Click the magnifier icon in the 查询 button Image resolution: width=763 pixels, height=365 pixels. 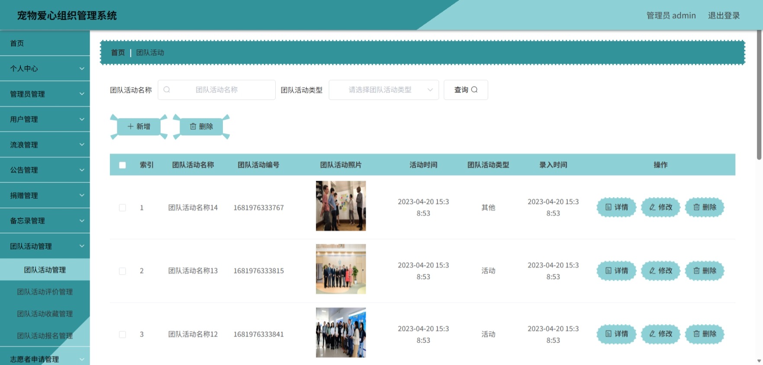[x=474, y=90]
